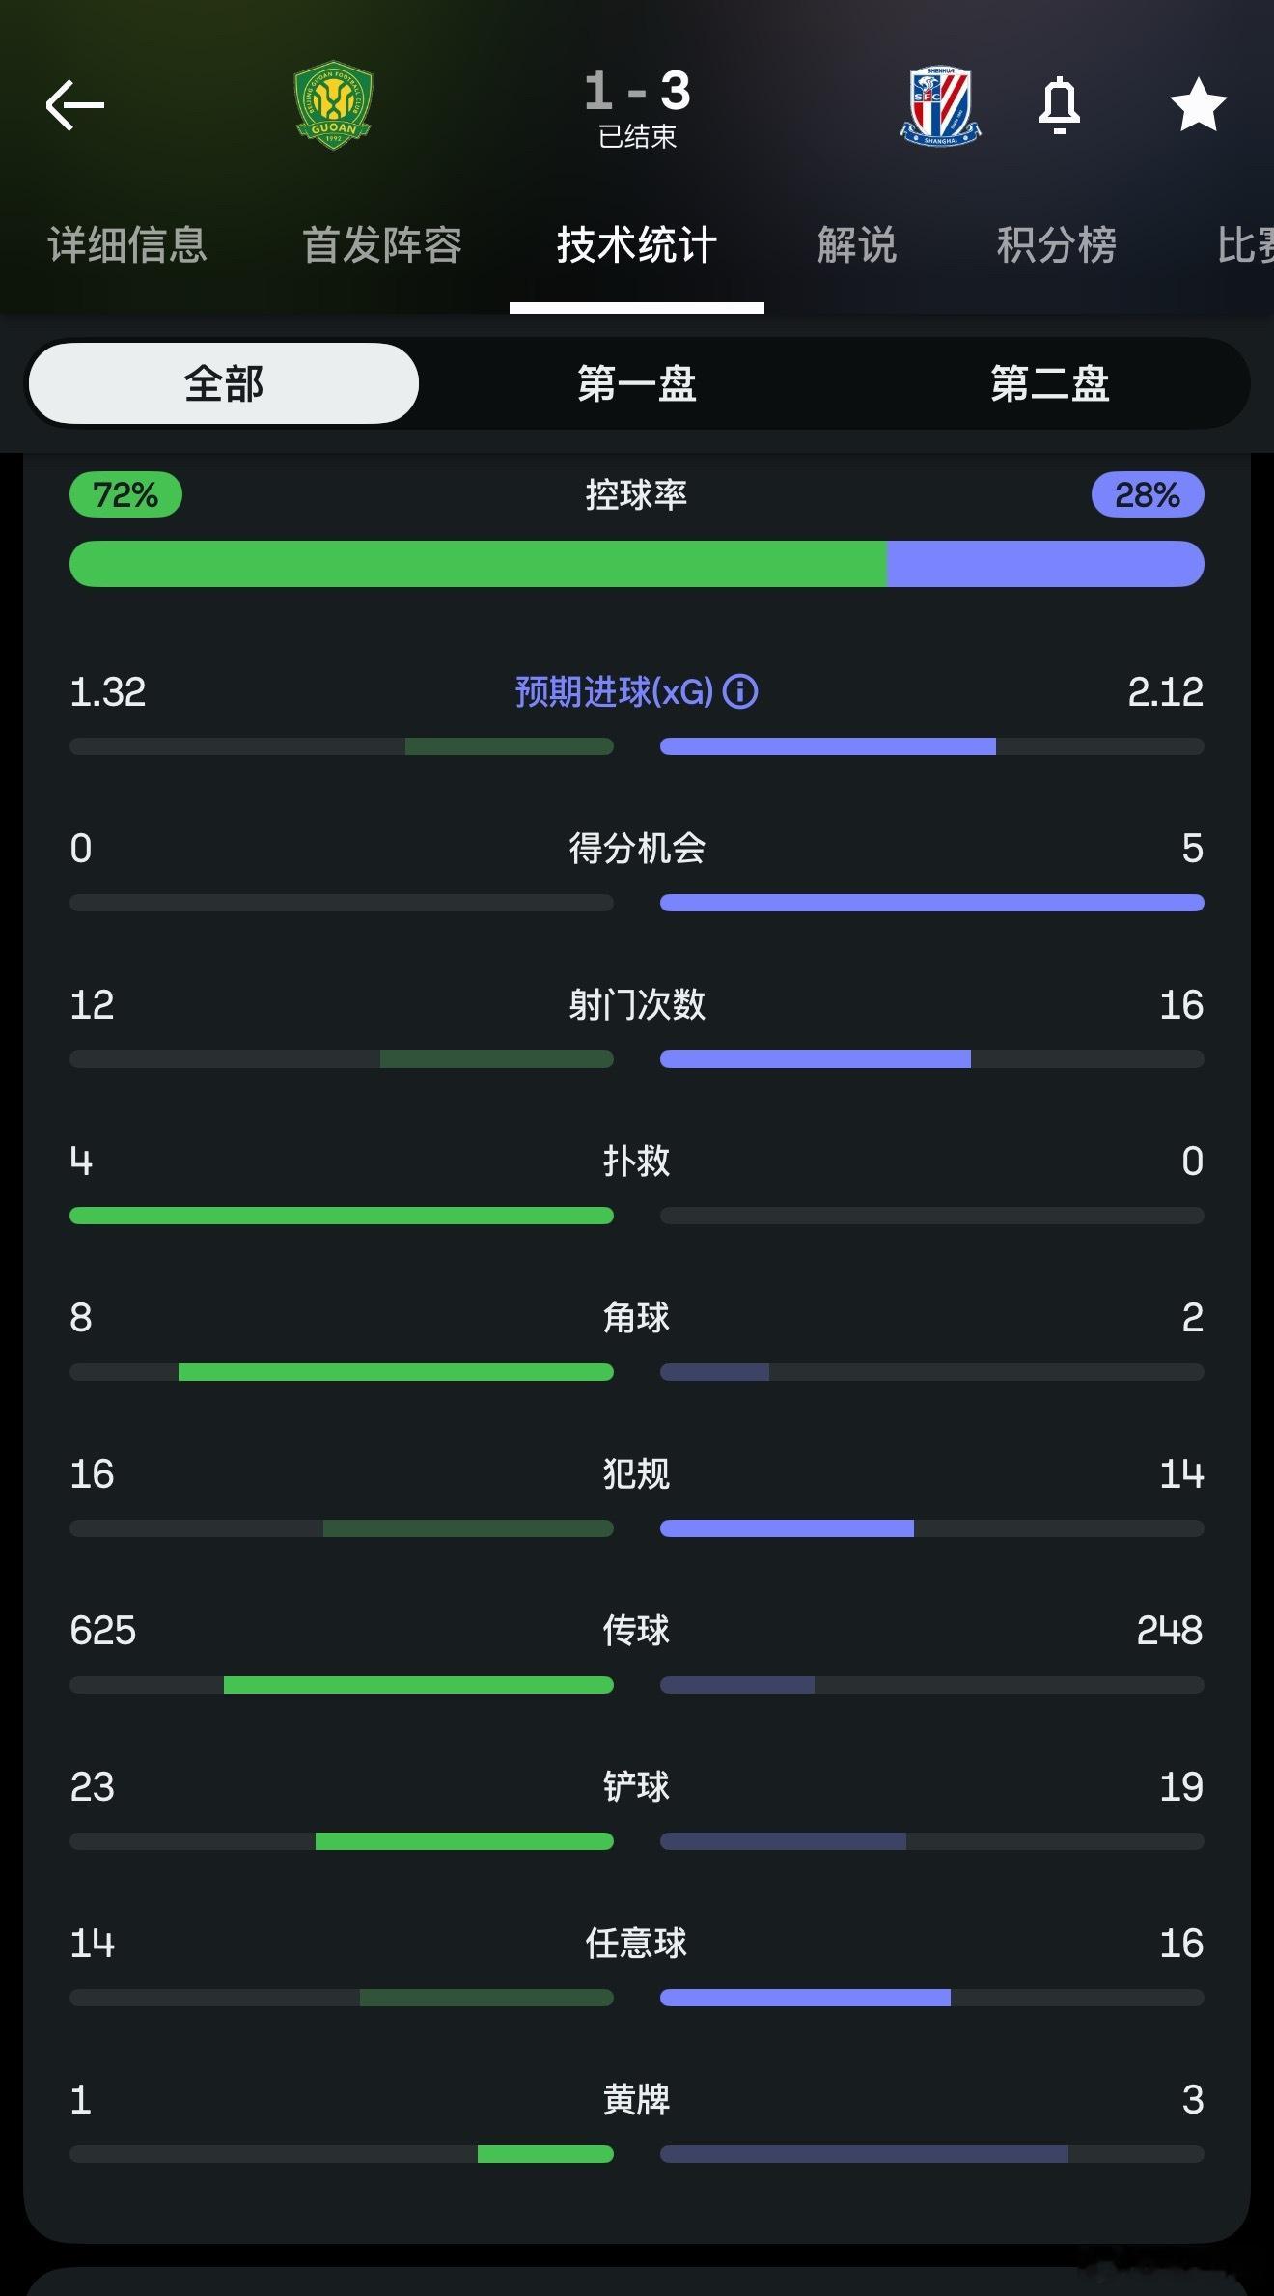Viewport: 1274px width, 2296px height.
Task: Tap the 72% possession badge
Action: (x=125, y=494)
